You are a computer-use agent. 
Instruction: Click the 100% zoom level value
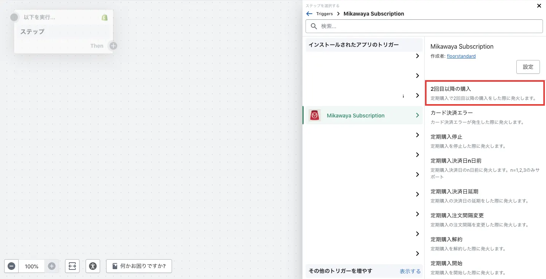[x=32, y=266]
